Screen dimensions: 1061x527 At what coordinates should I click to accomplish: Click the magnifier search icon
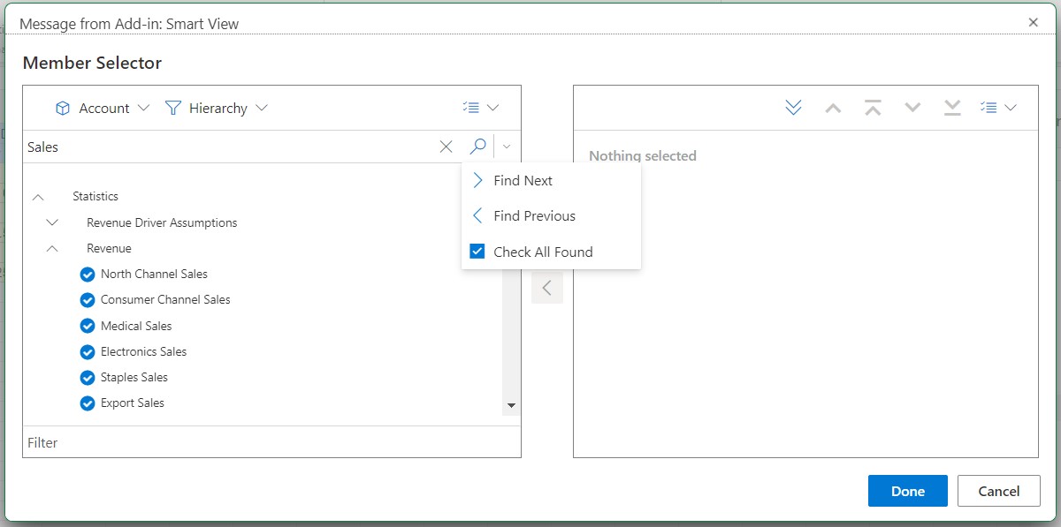click(477, 147)
